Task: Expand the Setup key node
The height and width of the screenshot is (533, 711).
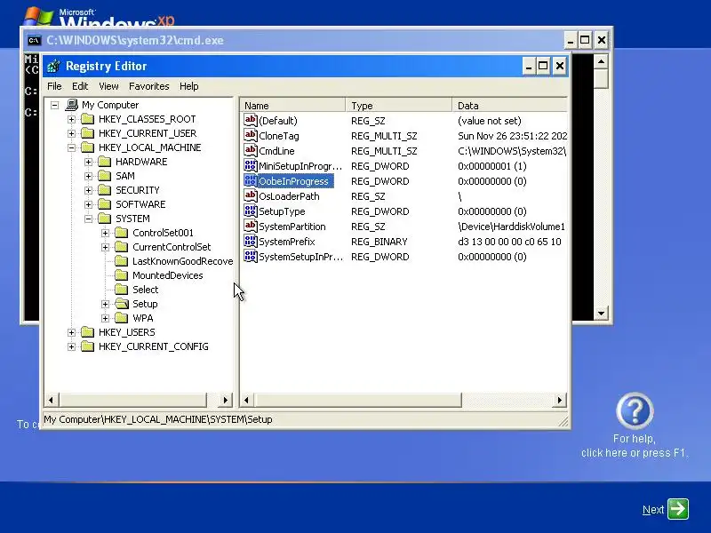Action: (x=105, y=304)
